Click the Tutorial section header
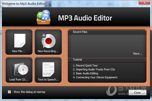The width and height of the screenshot is (152, 101). pyautogui.click(x=77, y=59)
